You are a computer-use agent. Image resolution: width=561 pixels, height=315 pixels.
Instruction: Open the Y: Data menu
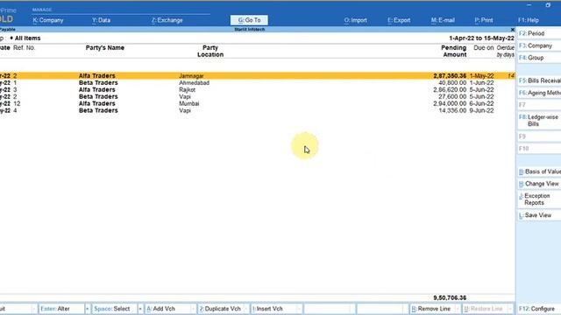[x=102, y=20]
